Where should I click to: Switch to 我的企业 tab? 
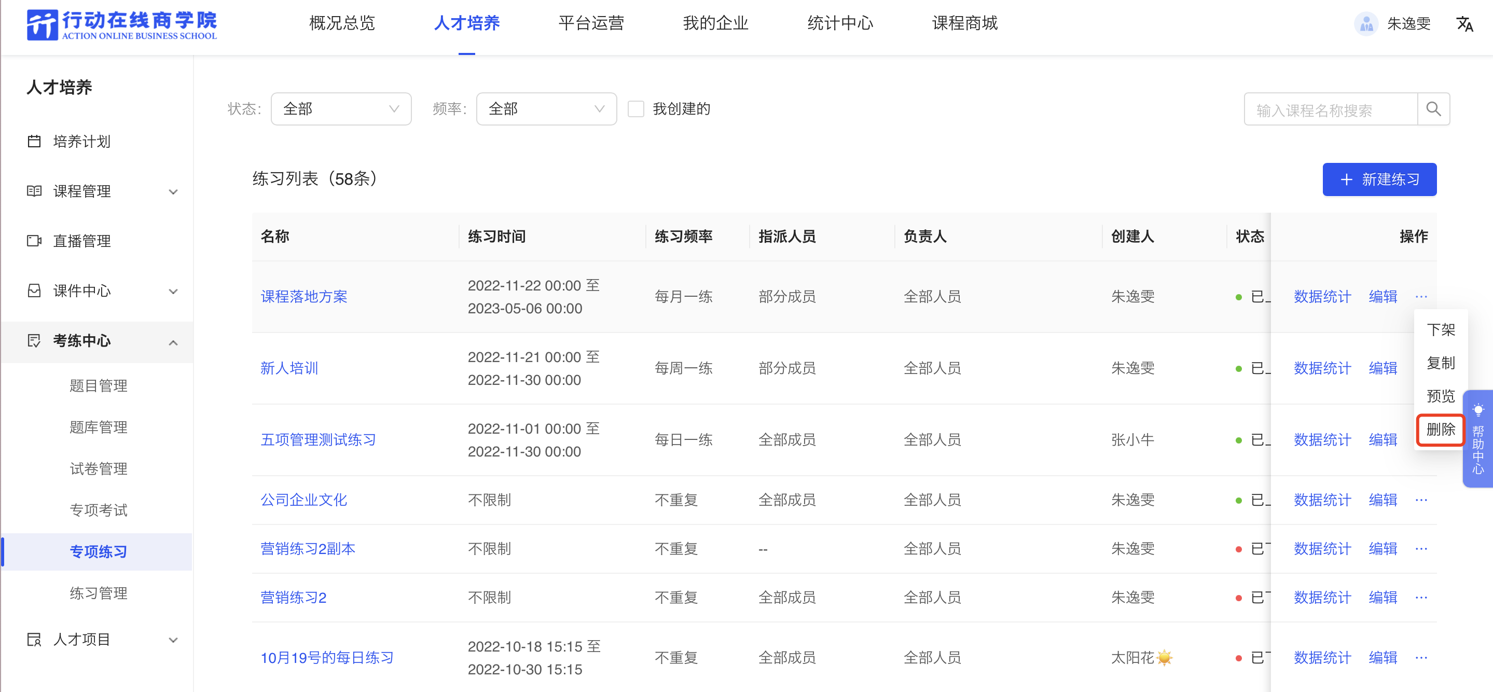pyautogui.click(x=716, y=24)
